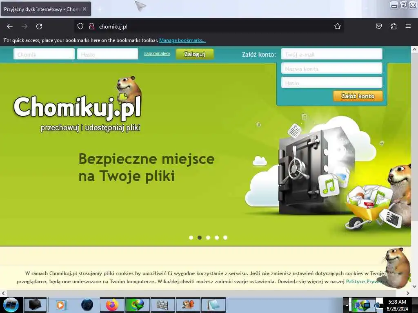Open the brick wall firewall taskbar icon

[x=162, y=305]
